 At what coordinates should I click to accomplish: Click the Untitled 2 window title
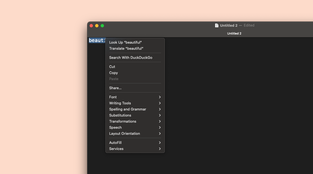(x=229, y=25)
